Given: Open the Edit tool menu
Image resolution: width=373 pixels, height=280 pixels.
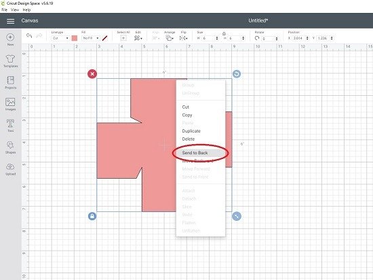Looking at the screenshot, I should (x=138, y=38).
